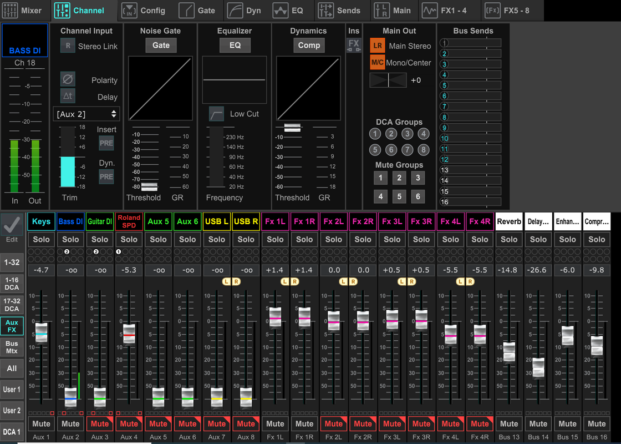This screenshot has width=621, height=444.
Task: Click the Bus Send 12 number icon
Action: [x=444, y=159]
